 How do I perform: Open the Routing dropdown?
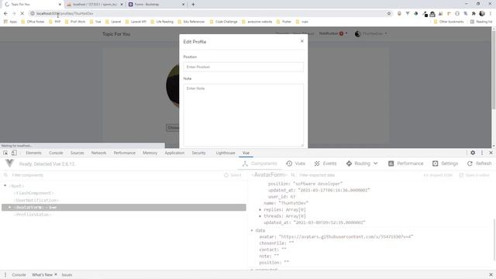362,164
